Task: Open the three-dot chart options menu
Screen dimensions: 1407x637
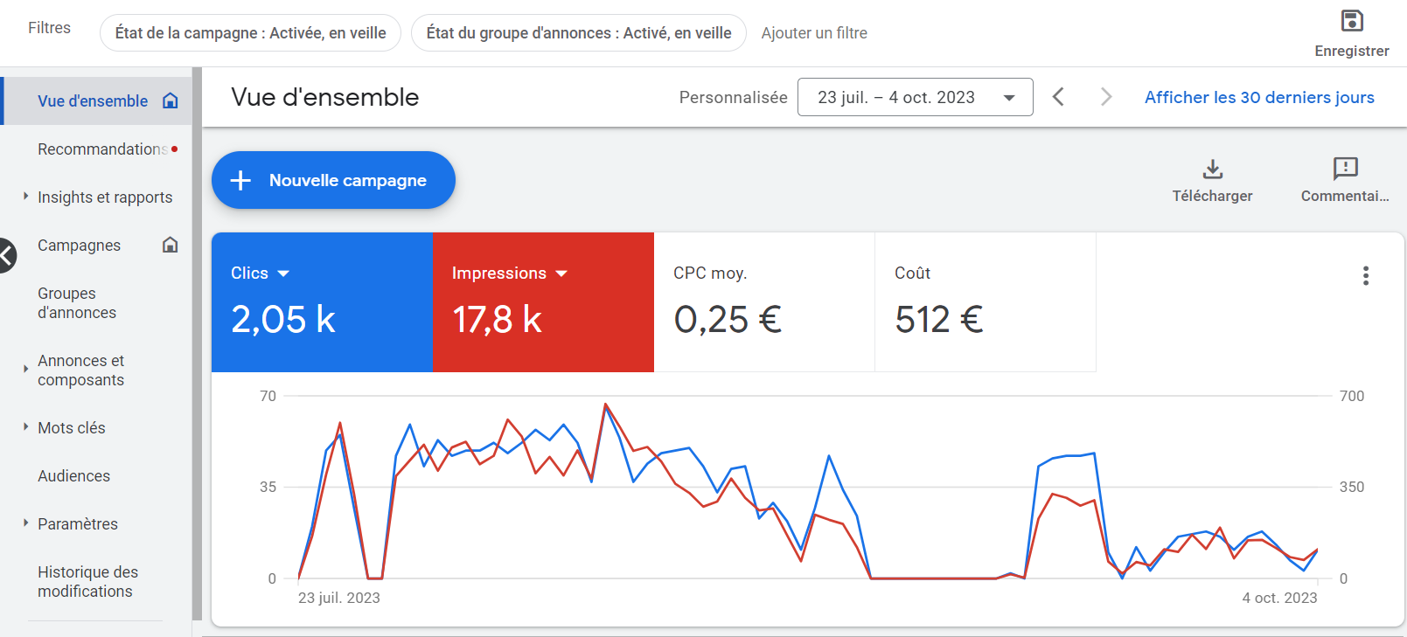Action: point(1366,276)
